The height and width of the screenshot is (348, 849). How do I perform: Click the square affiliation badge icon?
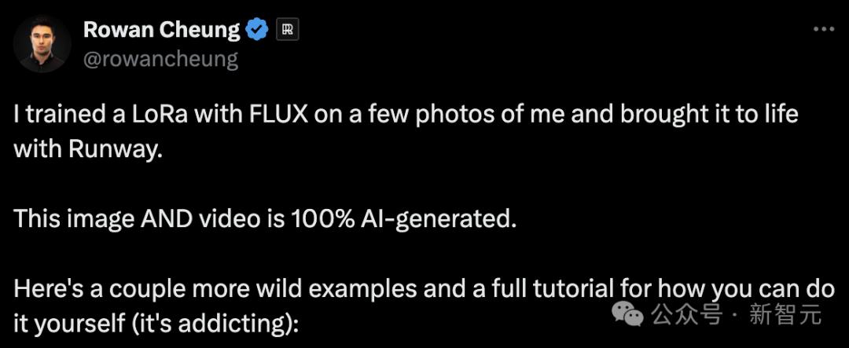click(288, 31)
